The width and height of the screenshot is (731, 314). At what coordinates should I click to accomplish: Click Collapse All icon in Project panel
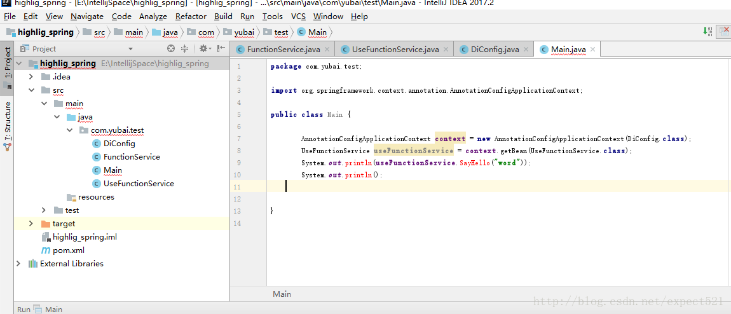pos(185,48)
